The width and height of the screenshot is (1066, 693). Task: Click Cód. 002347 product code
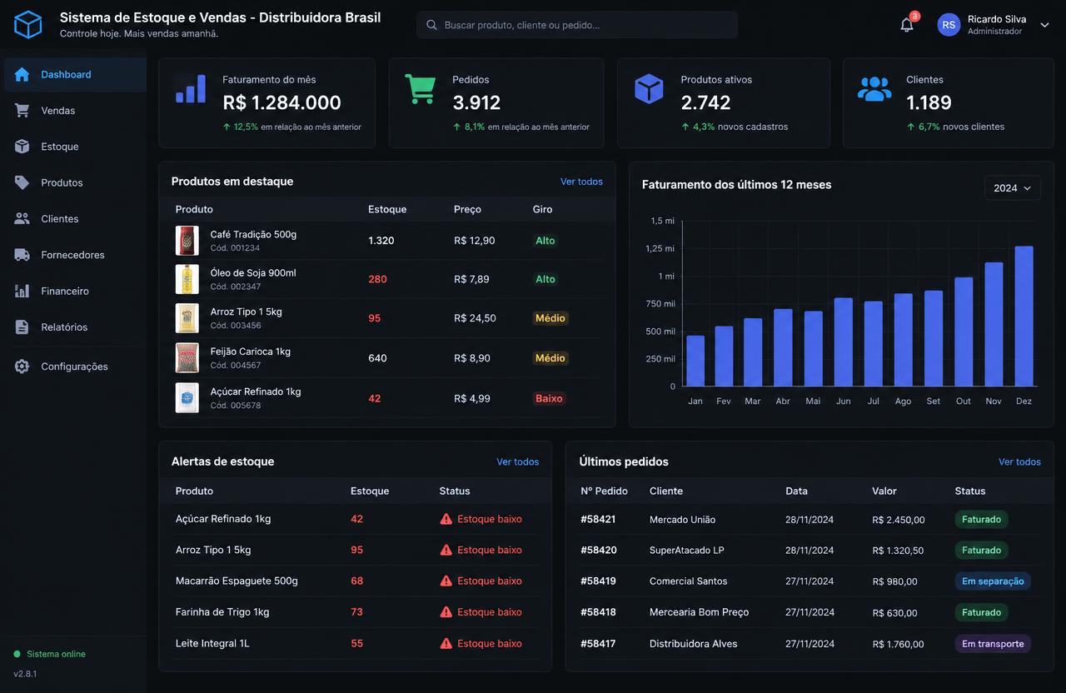click(236, 287)
